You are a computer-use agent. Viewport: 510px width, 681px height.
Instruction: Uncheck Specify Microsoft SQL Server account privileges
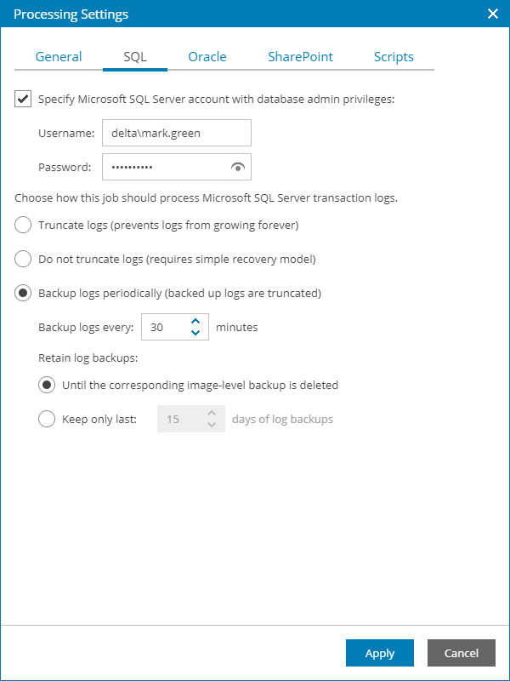pyautogui.click(x=23, y=98)
